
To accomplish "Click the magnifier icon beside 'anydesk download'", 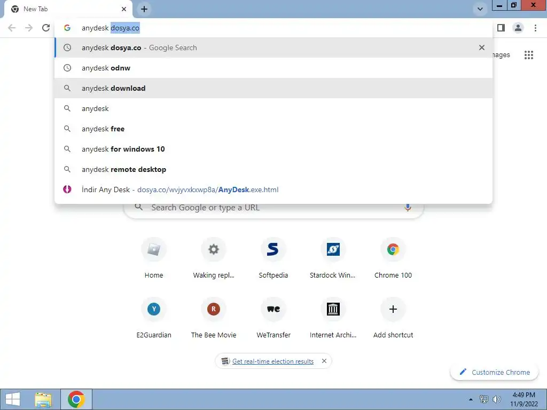I will coord(67,88).
